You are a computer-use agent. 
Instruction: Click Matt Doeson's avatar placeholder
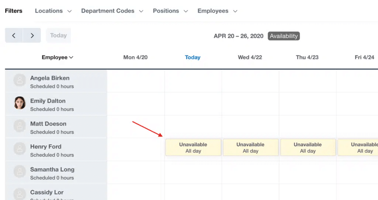coord(20,126)
